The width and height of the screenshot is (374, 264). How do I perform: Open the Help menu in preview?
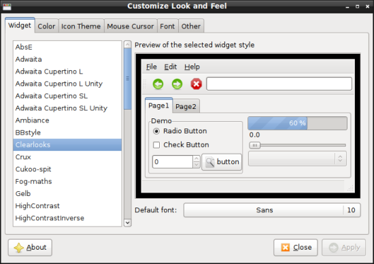point(192,67)
